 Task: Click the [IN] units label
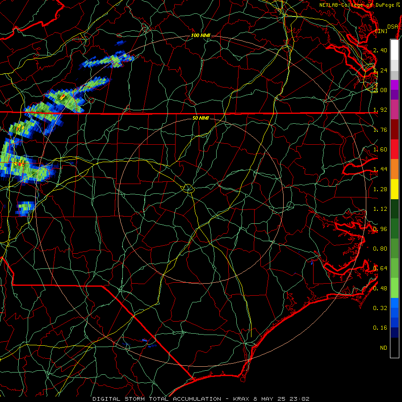[x=381, y=31]
